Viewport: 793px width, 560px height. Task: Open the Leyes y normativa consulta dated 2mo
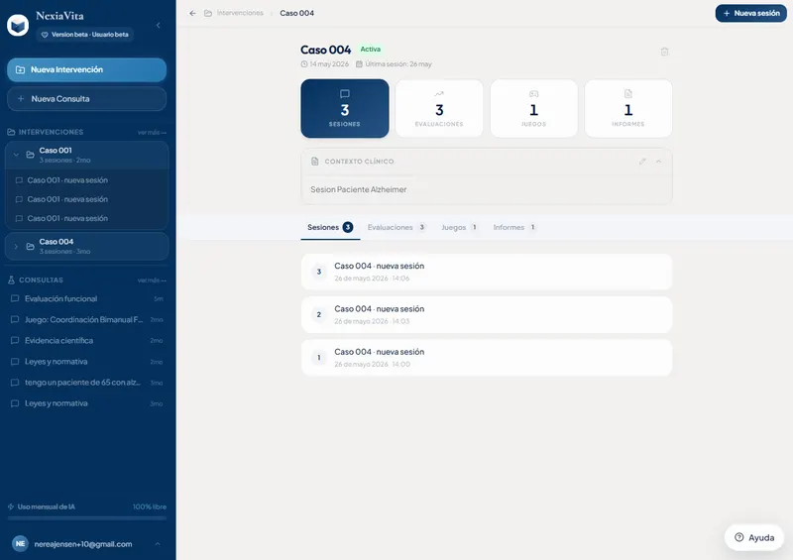pos(86,362)
